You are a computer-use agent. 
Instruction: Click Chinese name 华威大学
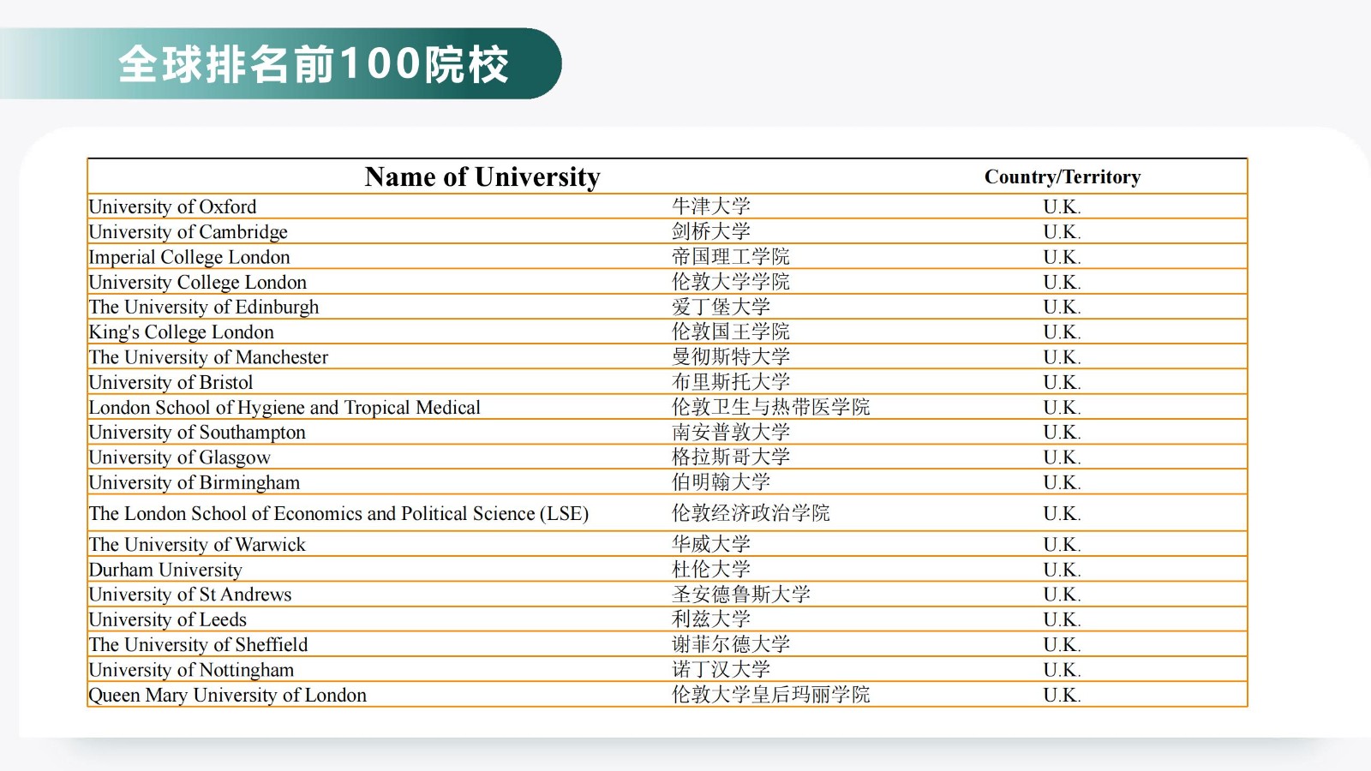click(711, 544)
